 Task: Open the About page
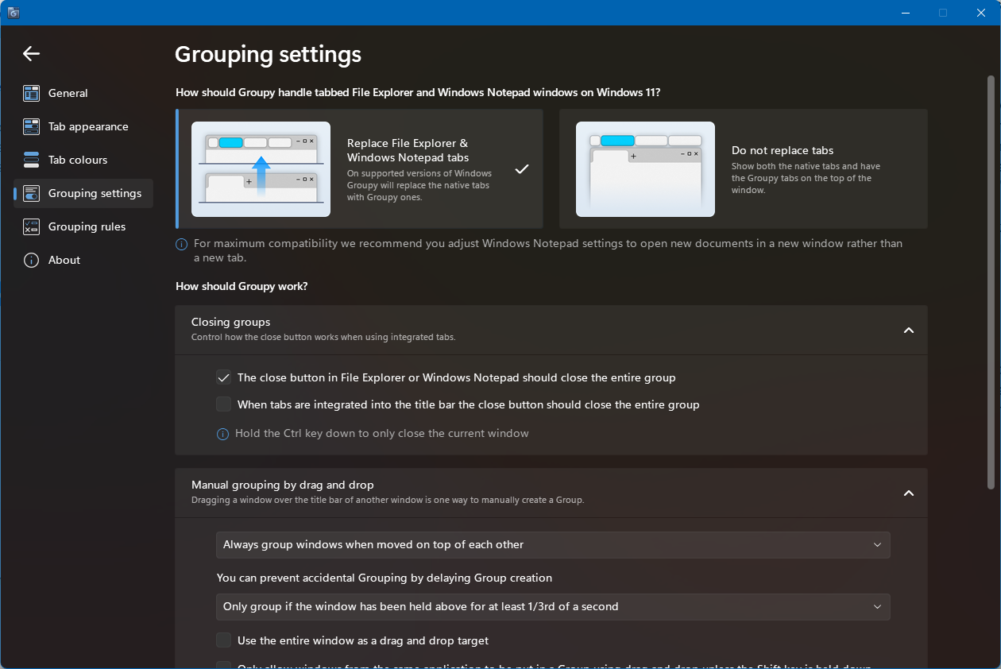(83, 260)
